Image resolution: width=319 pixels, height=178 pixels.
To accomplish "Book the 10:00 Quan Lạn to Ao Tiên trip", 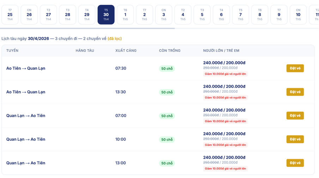I will coord(295,139).
